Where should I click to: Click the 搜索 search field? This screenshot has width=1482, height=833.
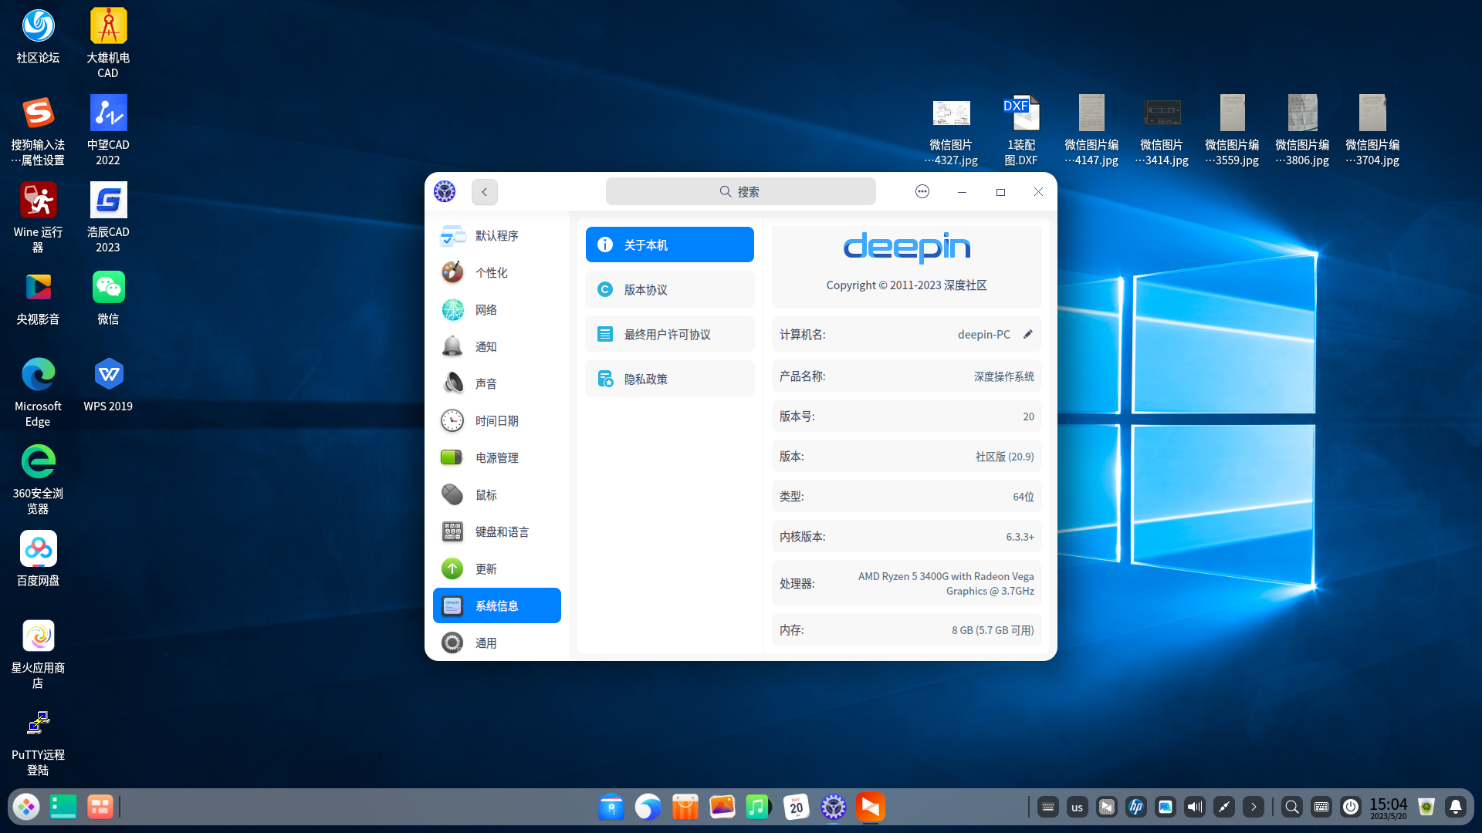coord(740,192)
